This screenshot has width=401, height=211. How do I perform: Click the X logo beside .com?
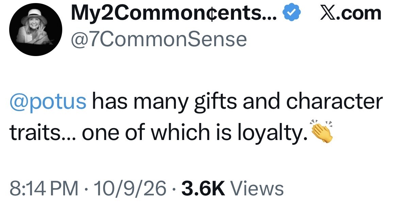(328, 13)
